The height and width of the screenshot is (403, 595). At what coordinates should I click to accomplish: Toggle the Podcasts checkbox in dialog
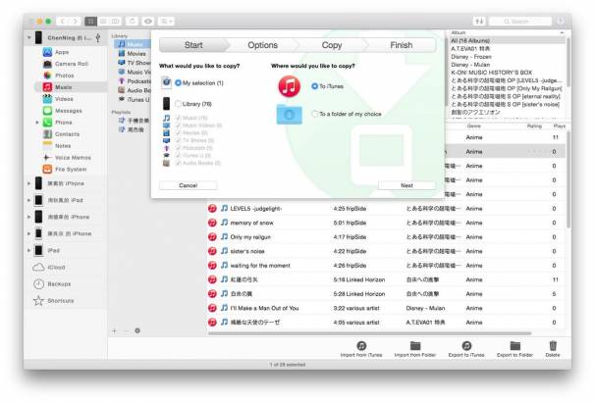(178, 148)
